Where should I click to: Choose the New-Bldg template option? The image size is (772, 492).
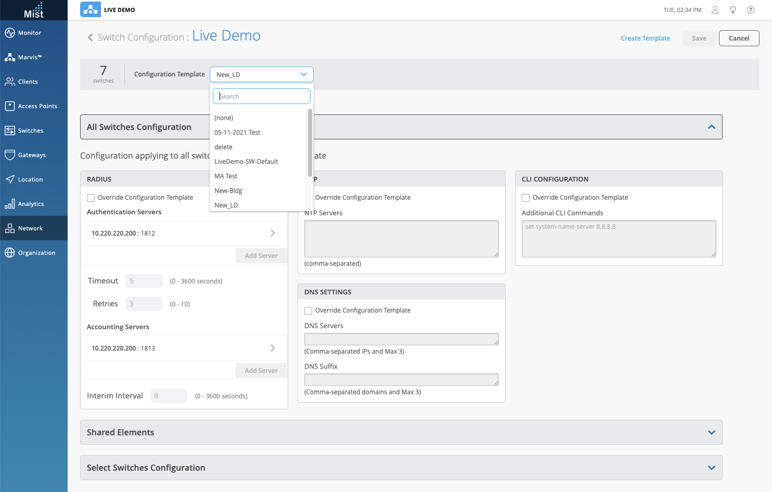coord(228,191)
